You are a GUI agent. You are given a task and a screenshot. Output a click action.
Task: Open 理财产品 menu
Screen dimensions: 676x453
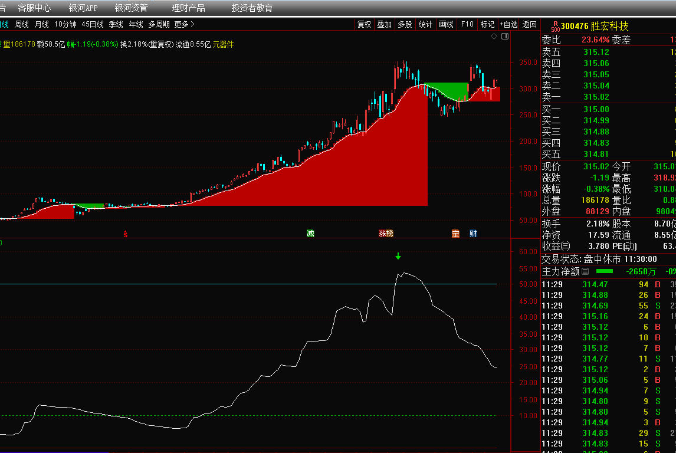pos(188,8)
